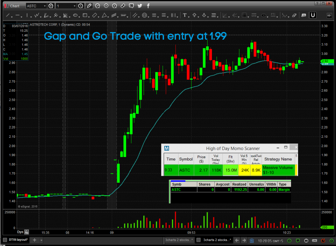Expand the trend line tool options arrow
336x246 pixels.
[12, 17]
